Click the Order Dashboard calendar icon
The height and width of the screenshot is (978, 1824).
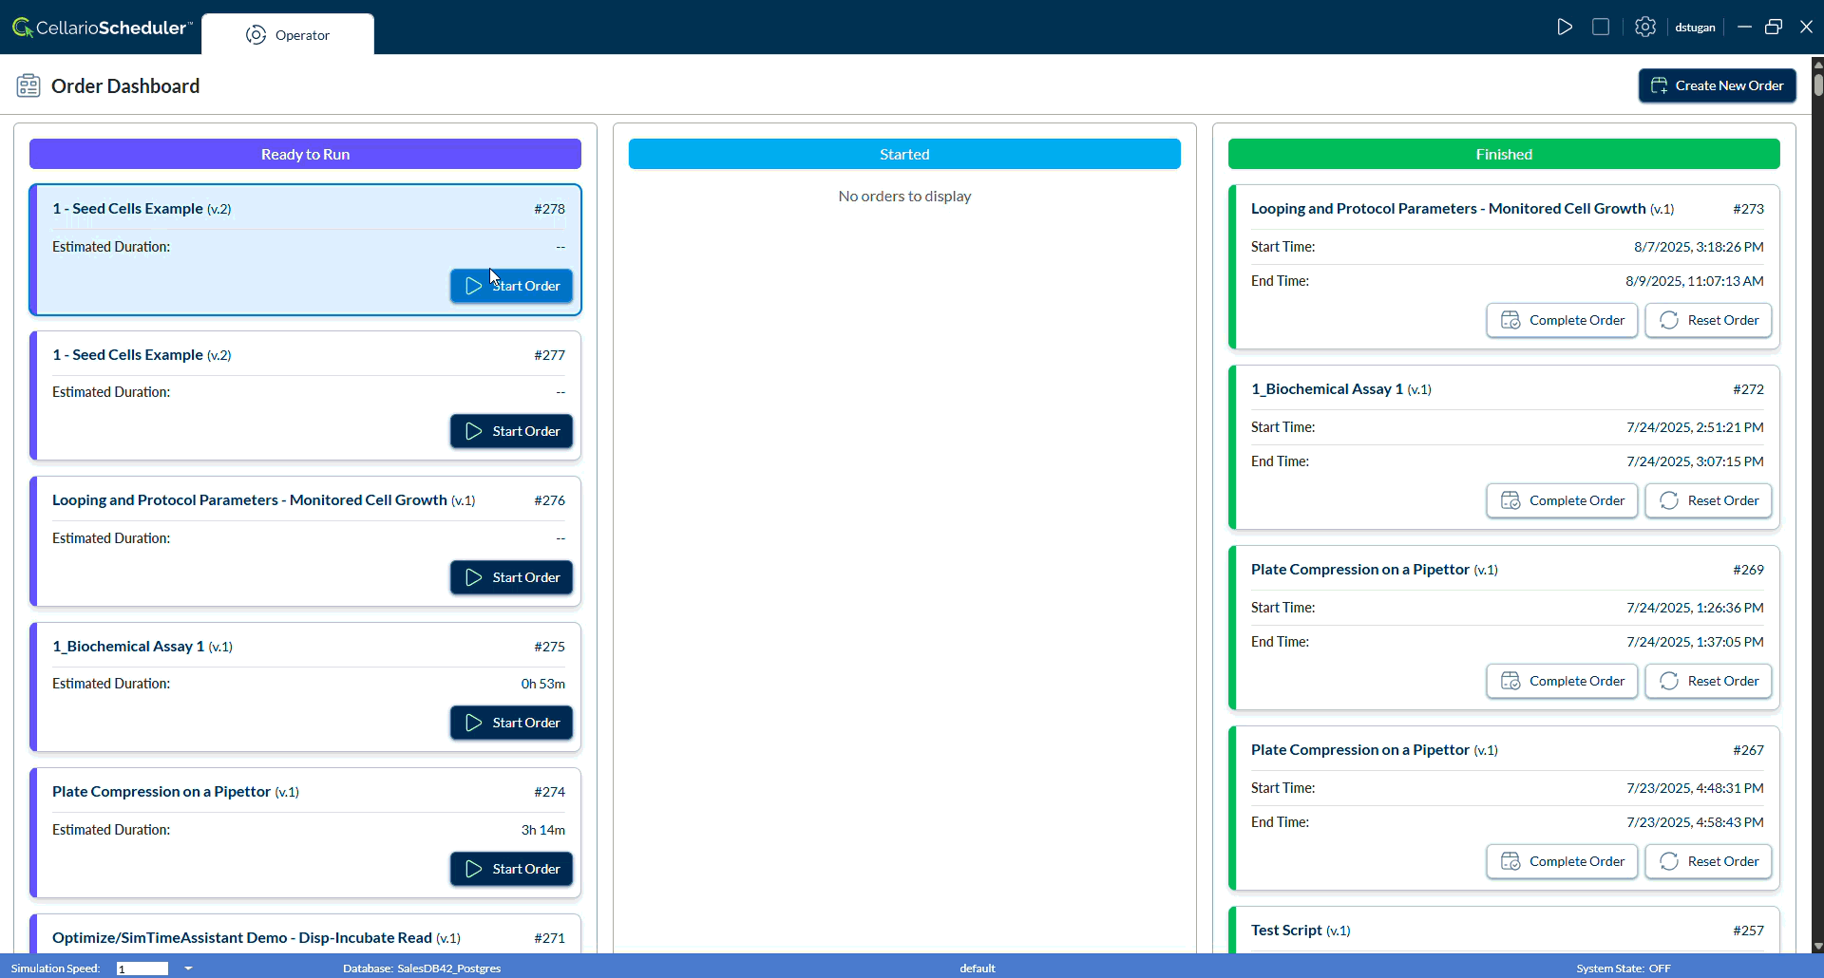tap(28, 86)
